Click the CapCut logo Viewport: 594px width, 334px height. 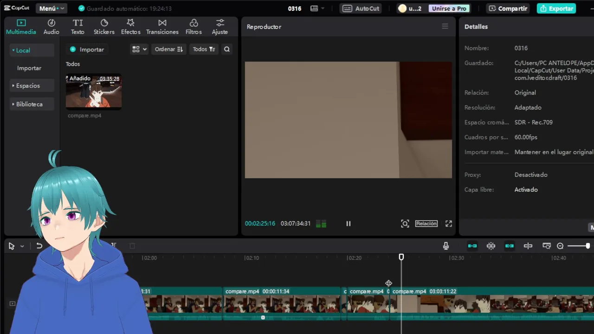tap(17, 8)
